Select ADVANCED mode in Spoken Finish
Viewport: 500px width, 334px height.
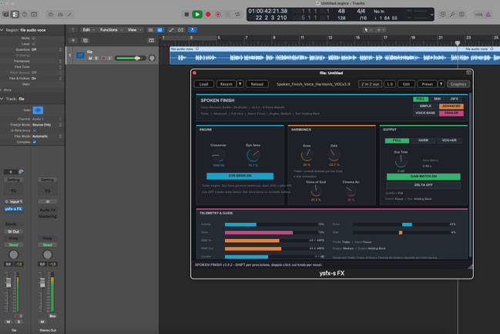(451, 106)
